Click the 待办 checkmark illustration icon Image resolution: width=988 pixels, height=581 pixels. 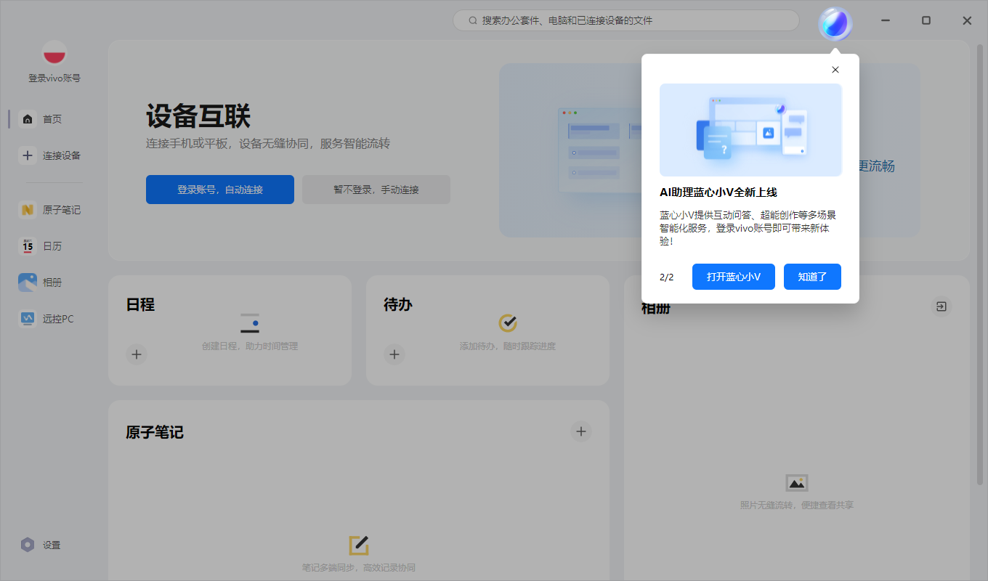pyautogui.click(x=508, y=322)
